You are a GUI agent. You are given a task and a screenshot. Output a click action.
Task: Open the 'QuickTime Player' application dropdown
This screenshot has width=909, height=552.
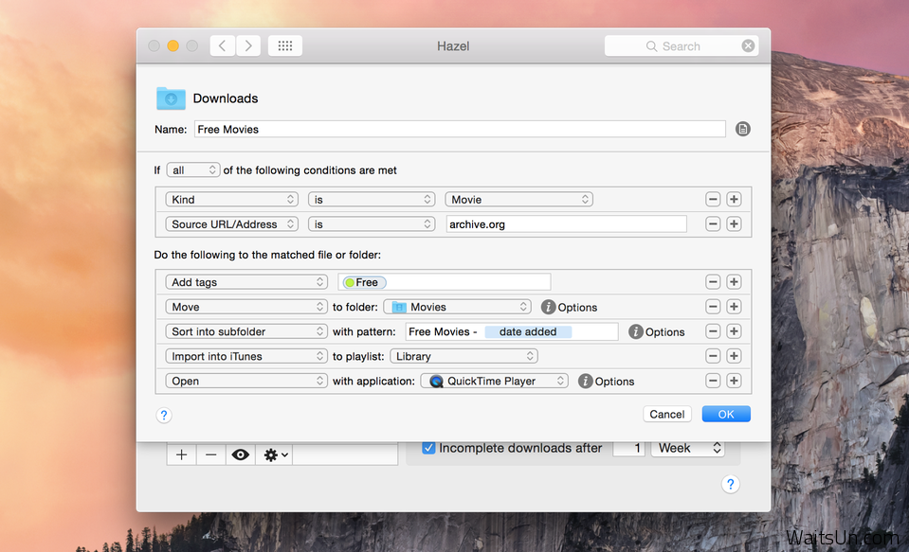(x=494, y=382)
